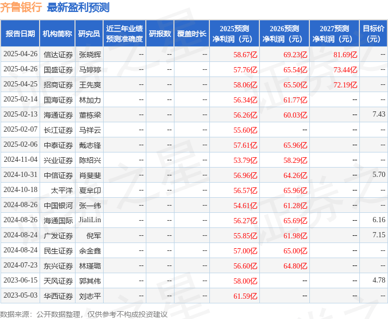The image size is (388, 319).
Task: Click the 长江证券 institution cell
Action: 58,130
